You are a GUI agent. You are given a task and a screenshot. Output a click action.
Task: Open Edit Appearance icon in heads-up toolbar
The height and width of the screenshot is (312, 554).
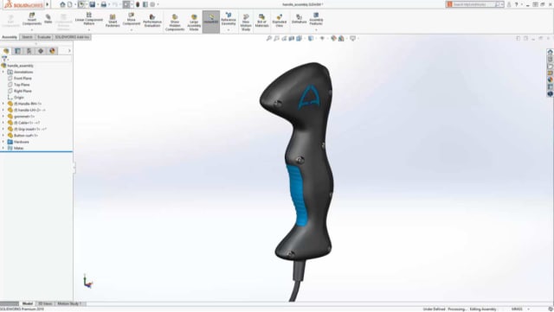333,38
